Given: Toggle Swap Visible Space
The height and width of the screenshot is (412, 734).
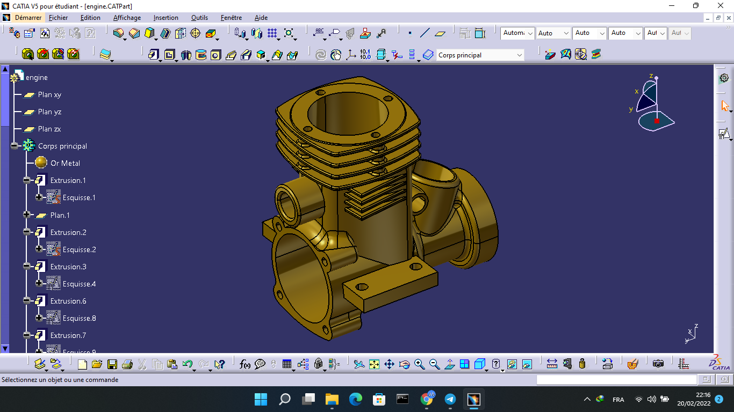Looking at the screenshot, I should (x=527, y=365).
